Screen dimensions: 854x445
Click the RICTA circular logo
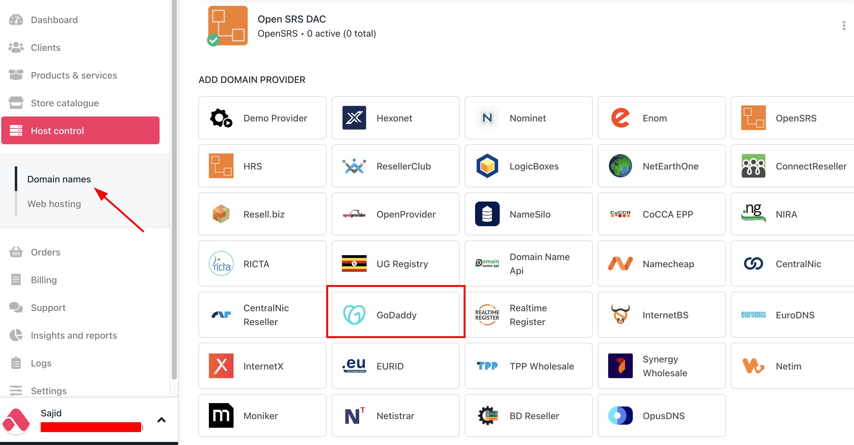pyautogui.click(x=221, y=263)
